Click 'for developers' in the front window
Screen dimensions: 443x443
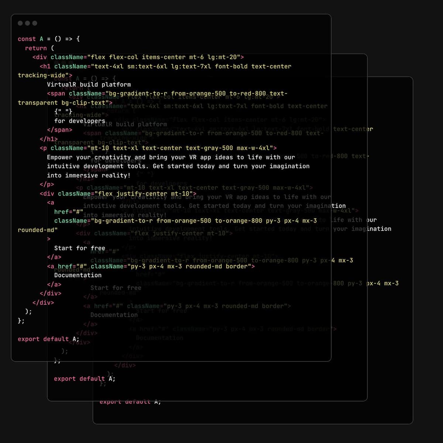(x=80, y=121)
